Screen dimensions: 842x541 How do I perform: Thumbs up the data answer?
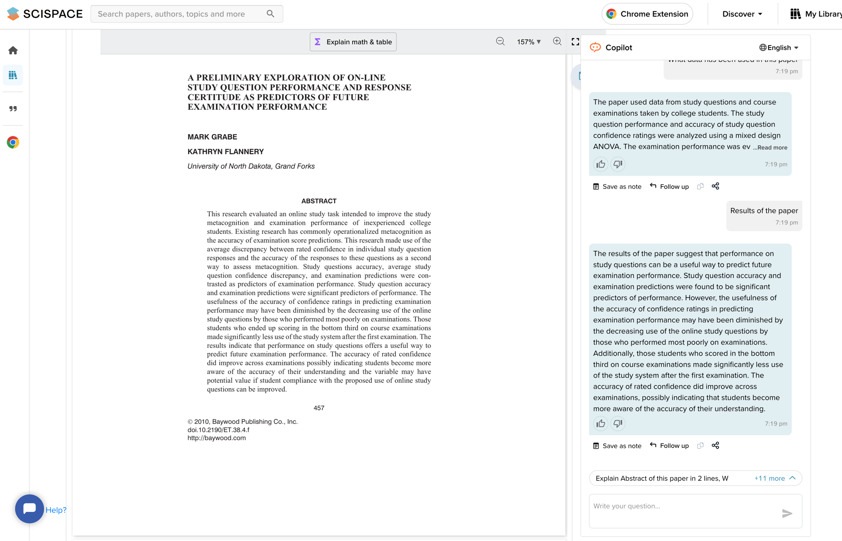point(601,164)
